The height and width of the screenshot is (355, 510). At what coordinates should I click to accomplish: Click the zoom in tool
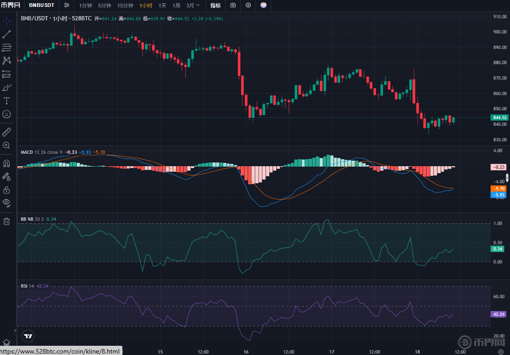coord(6,145)
